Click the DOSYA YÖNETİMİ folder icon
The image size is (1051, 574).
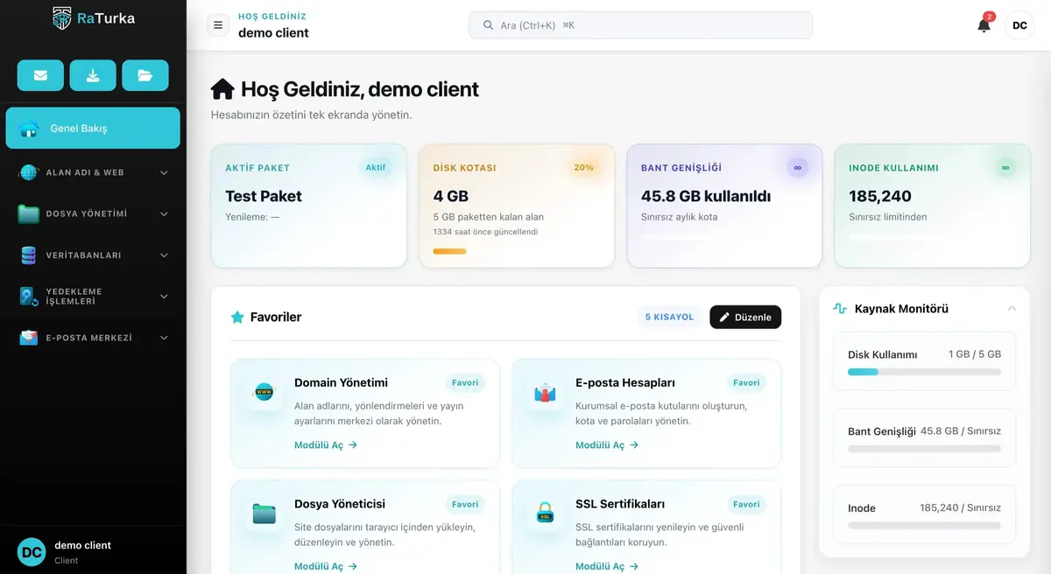(x=29, y=213)
